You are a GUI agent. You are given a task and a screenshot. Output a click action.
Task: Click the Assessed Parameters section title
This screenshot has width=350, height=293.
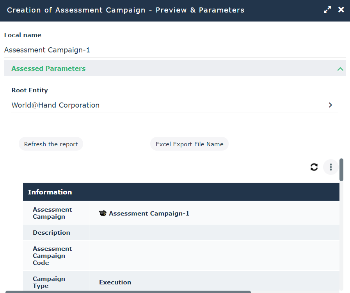(x=48, y=68)
